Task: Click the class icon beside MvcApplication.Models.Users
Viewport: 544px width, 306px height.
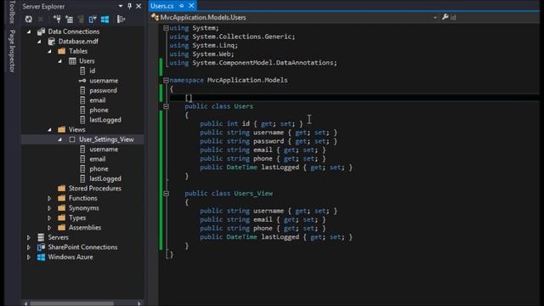Action: coord(155,17)
